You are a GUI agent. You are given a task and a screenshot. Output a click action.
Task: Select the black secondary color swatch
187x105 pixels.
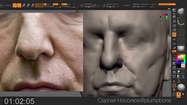coord(179,66)
